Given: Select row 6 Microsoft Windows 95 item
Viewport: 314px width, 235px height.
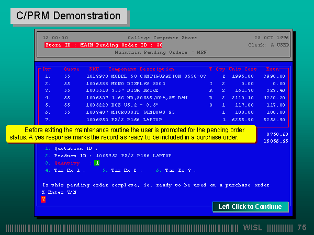Looking at the screenshot, I should (143, 112).
